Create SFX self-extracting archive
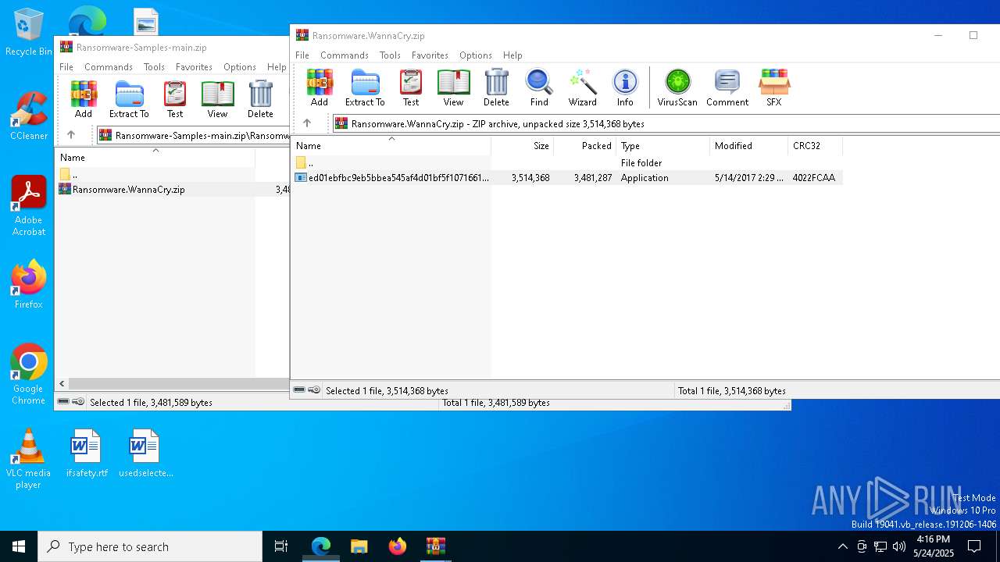Viewport: 1000px width, 562px height. pos(773,87)
